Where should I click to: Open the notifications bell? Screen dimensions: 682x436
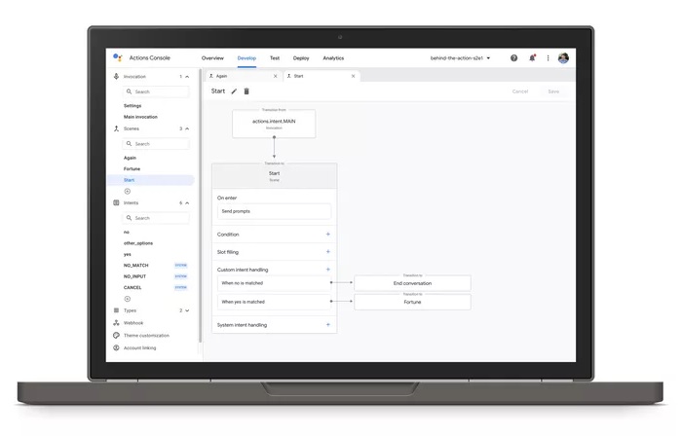coord(532,57)
